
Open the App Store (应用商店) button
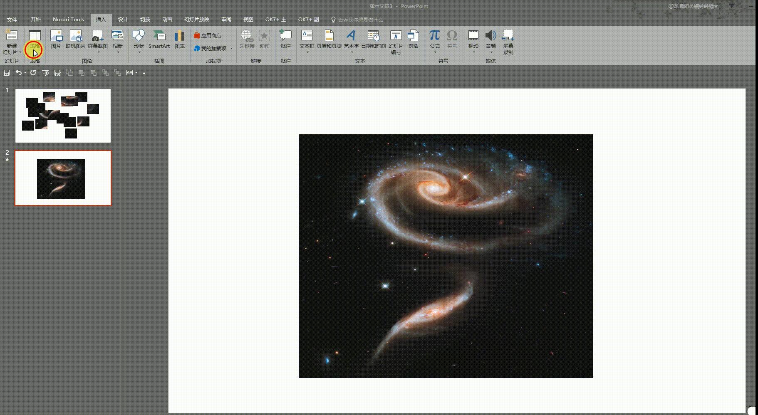pyautogui.click(x=208, y=36)
